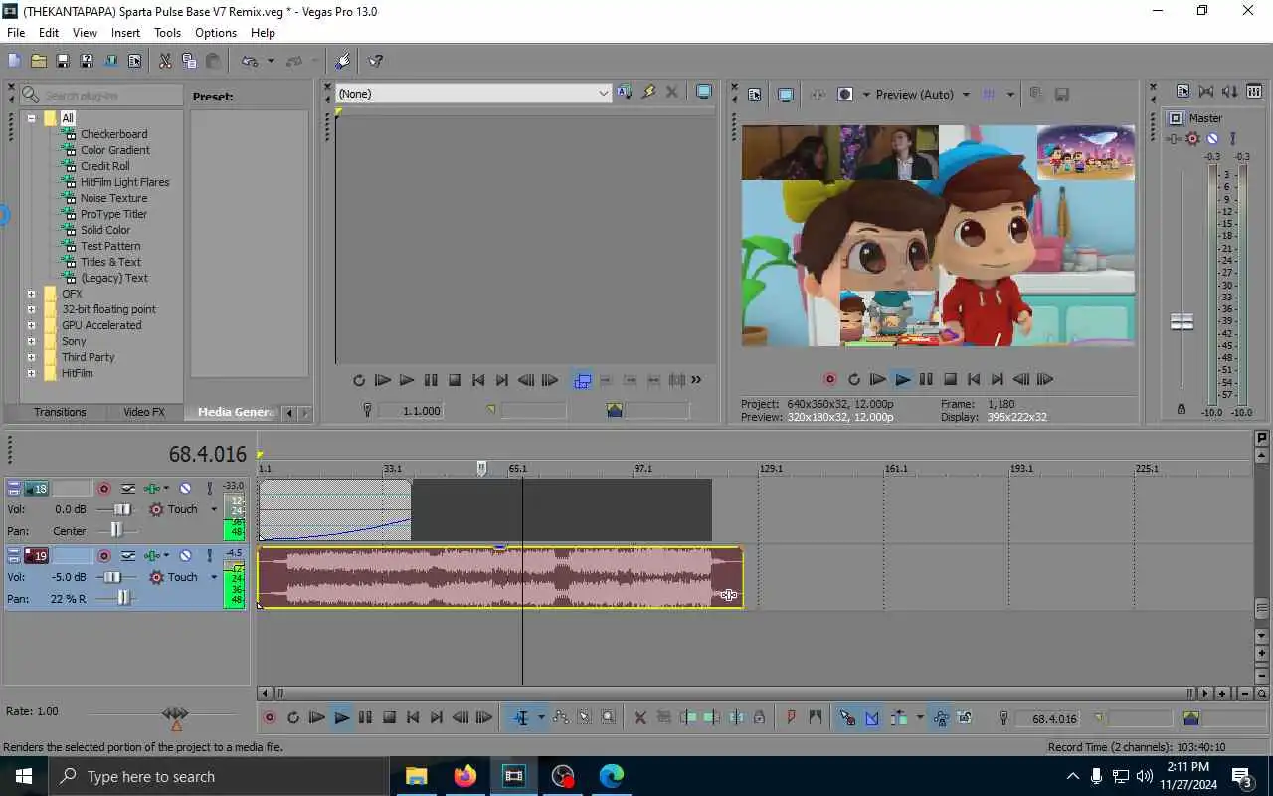
Task: Click the Open project folder icon
Action: [38, 61]
